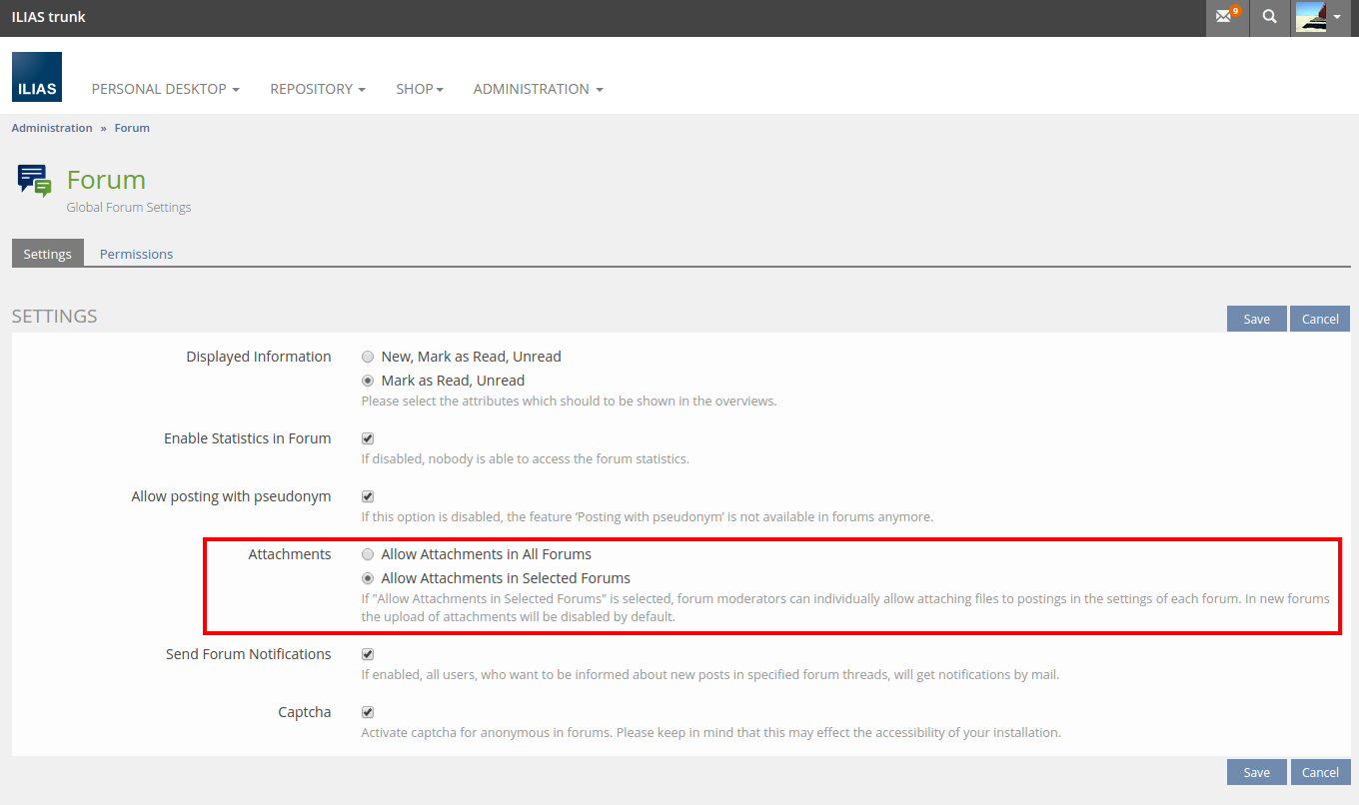Select the Settings tab

(47, 254)
